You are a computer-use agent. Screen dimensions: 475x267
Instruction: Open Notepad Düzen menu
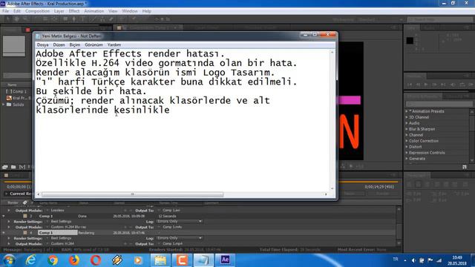pos(59,44)
